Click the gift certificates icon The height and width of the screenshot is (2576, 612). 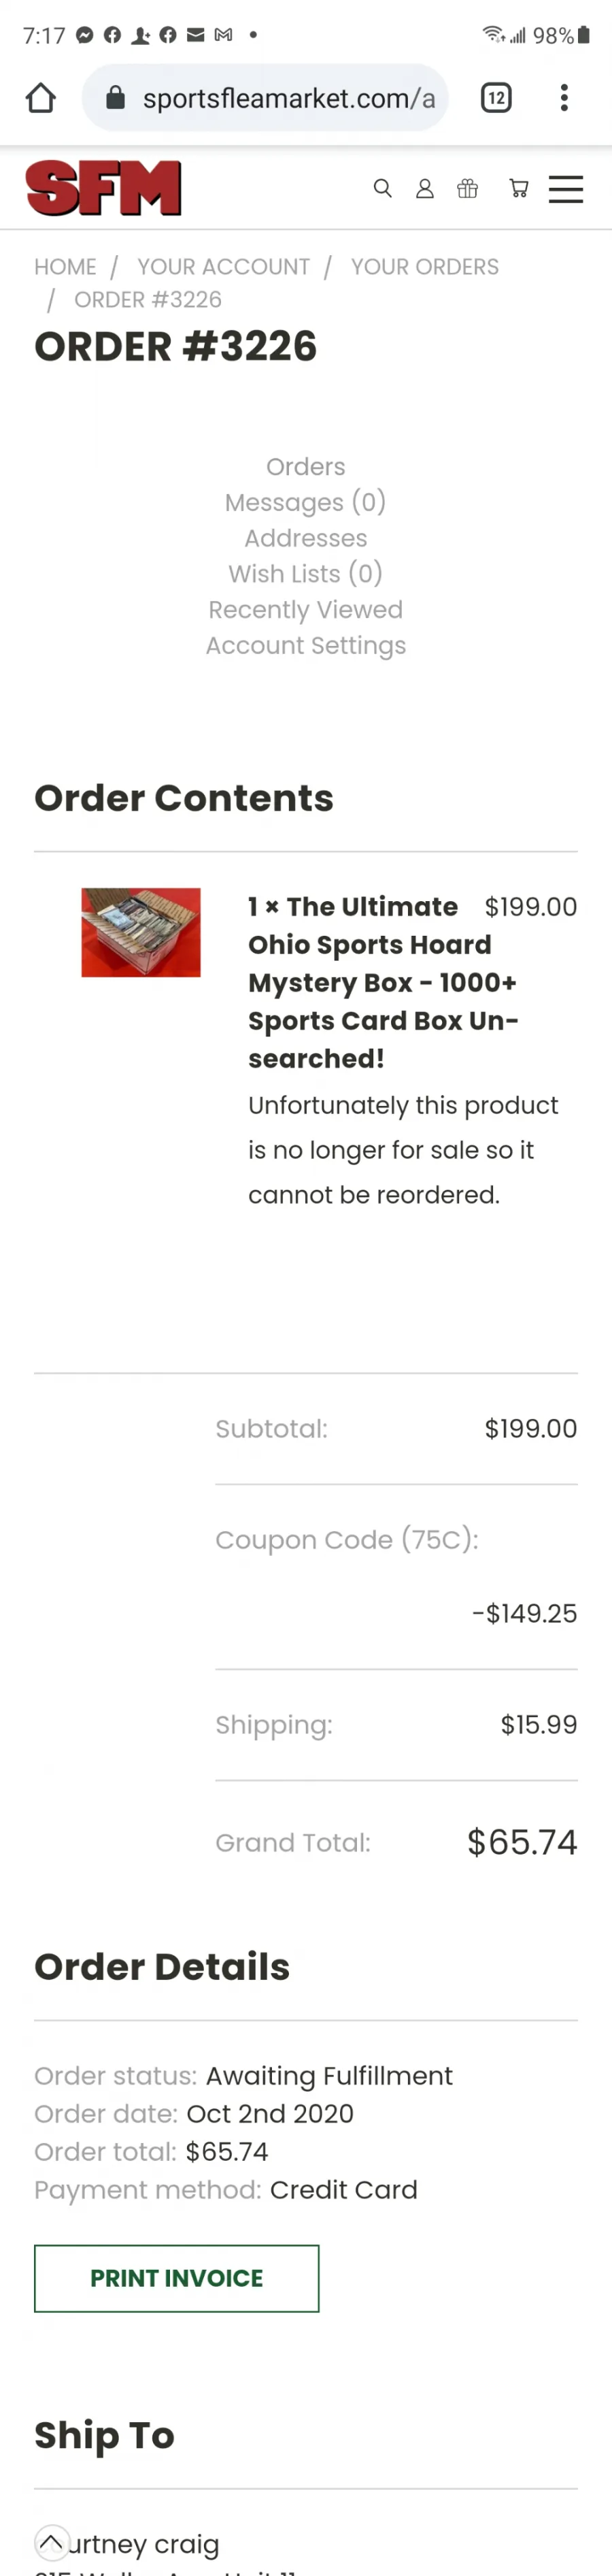coord(467,188)
